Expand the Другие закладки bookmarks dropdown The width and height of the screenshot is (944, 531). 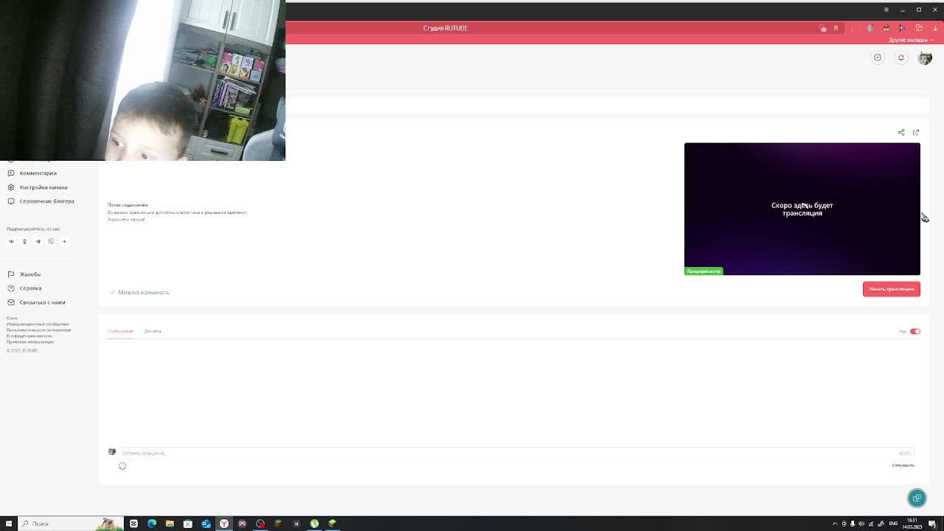[910, 40]
